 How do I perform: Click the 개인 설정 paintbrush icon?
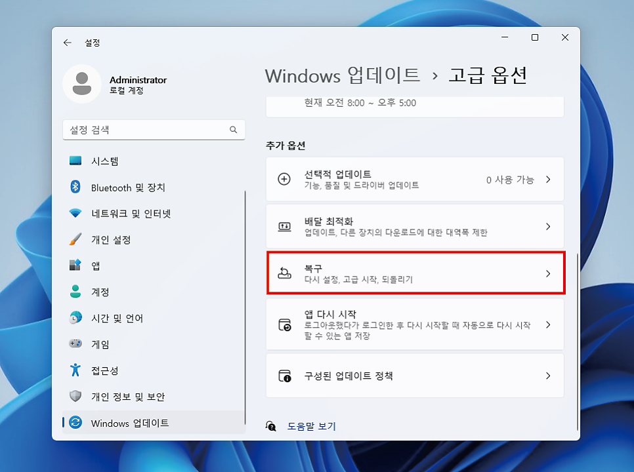point(75,239)
